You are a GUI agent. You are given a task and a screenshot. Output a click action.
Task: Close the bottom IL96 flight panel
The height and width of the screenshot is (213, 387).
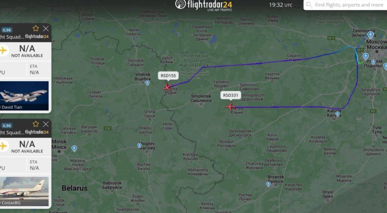(x=46, y=124)
